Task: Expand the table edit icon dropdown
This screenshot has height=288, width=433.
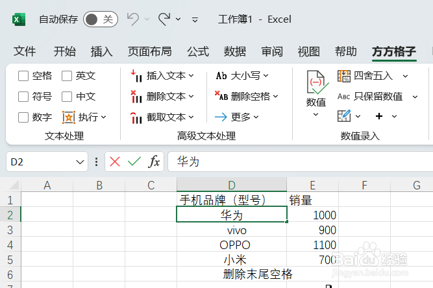Action: 358,116
